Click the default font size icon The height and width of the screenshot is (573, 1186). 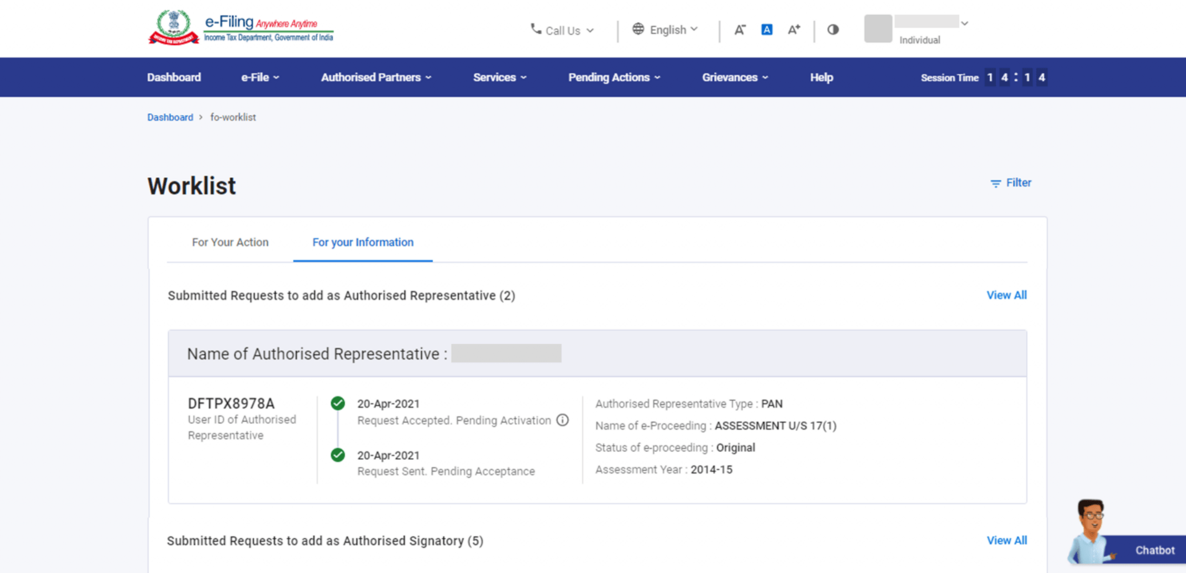pyautogui.click(x=767, y=29)
